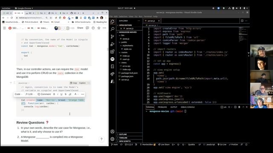The width and height of the screenshot is (273, 153).
Task: Open the Manage gear in VS Code
Action: (113, 139)
